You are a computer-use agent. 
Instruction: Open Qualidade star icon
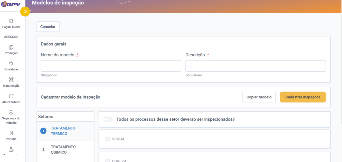[x=11, y=63]
